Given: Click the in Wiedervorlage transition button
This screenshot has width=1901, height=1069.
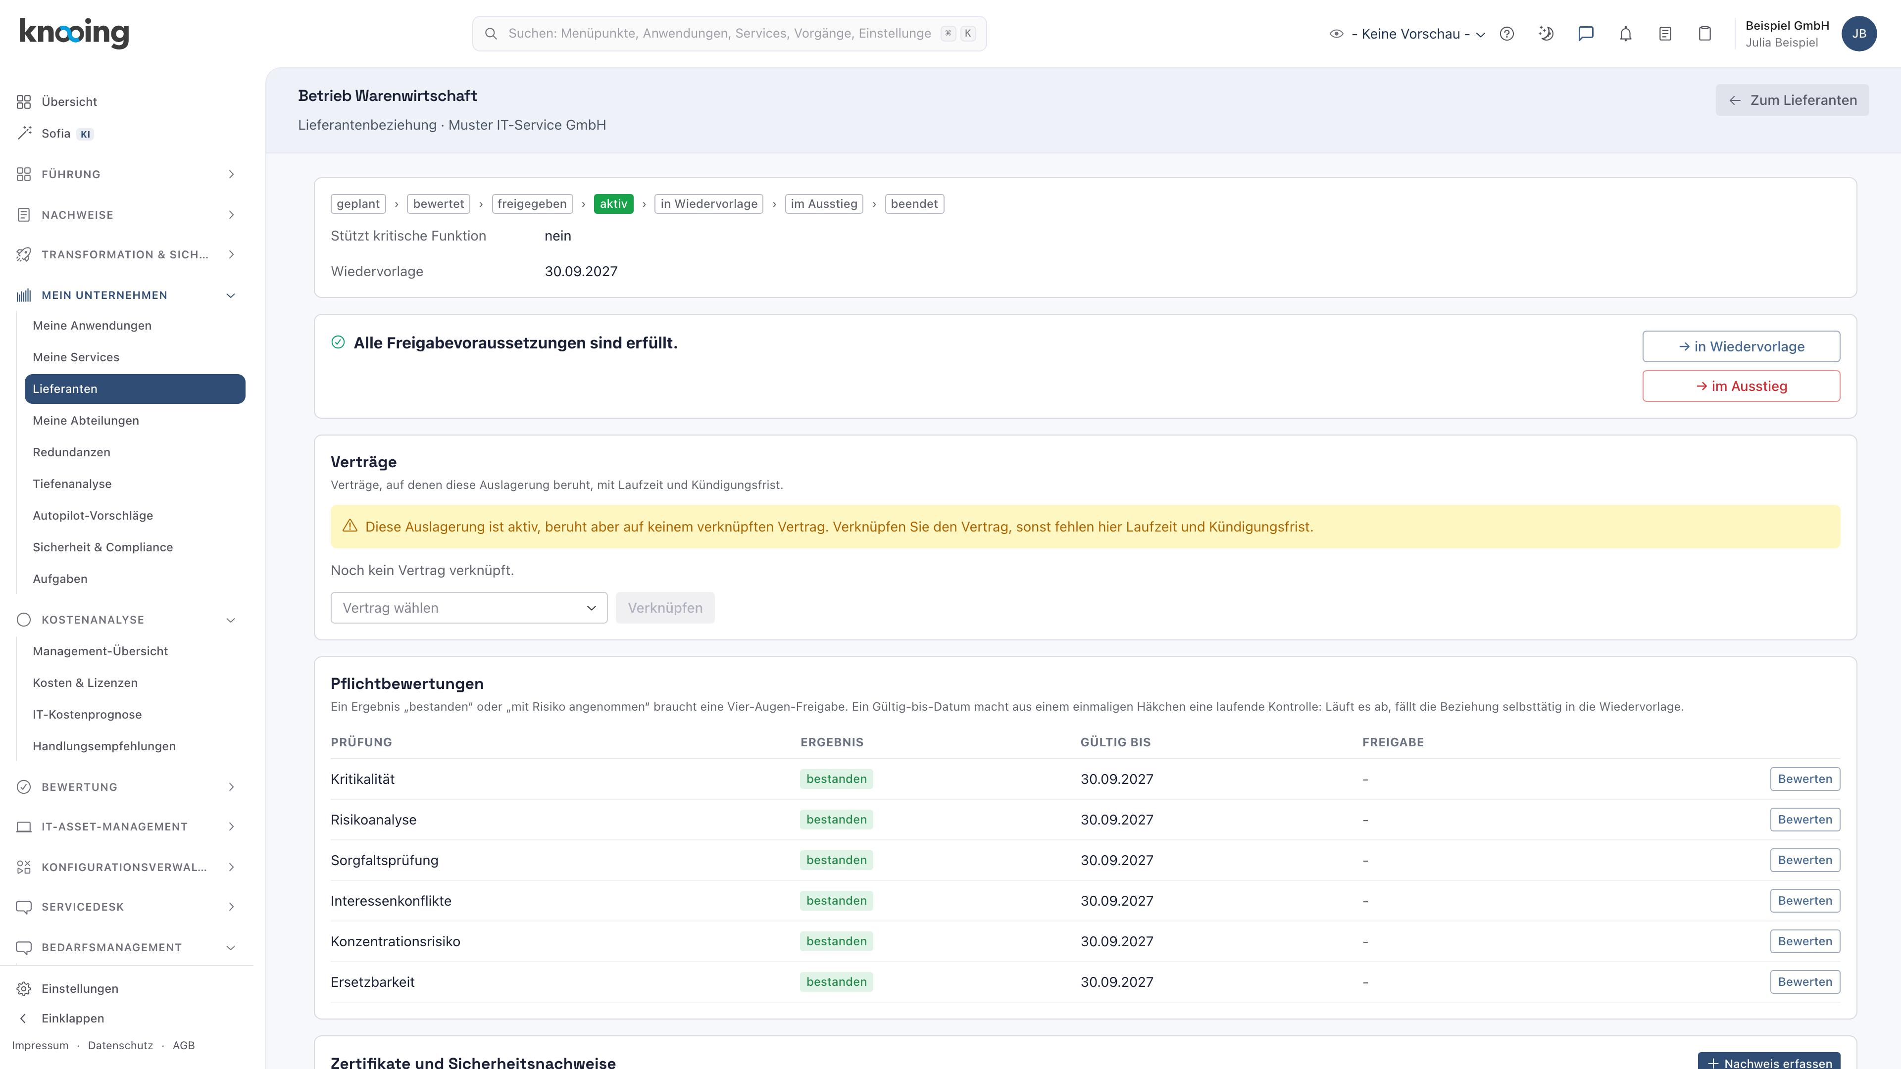Looking at the screenshot, I should coord(1741,347).
